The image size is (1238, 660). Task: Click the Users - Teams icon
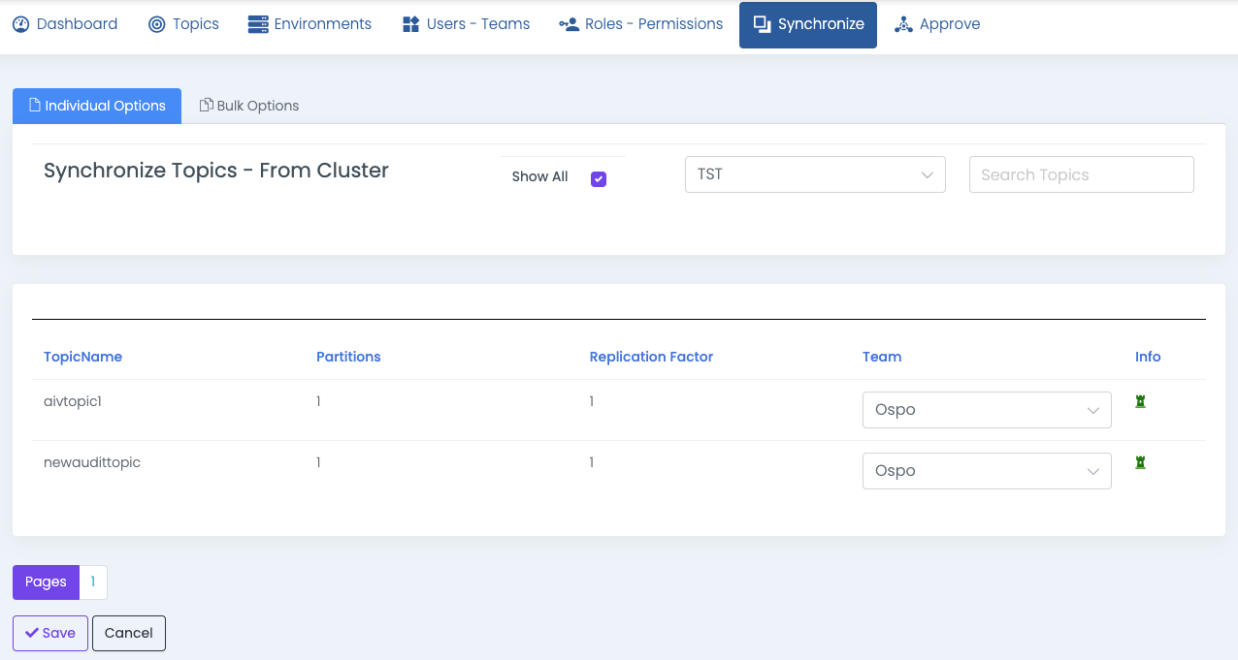tap(410, 24)
